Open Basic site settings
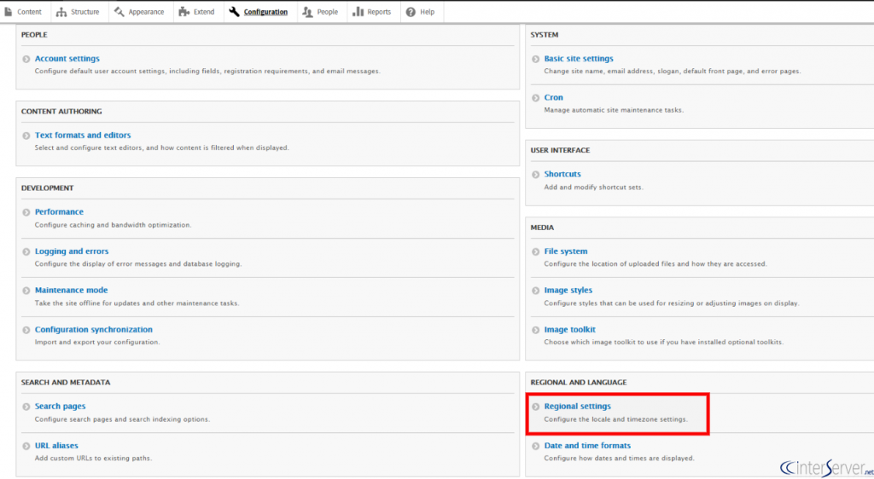874x479 pixels. pos(579,59)
